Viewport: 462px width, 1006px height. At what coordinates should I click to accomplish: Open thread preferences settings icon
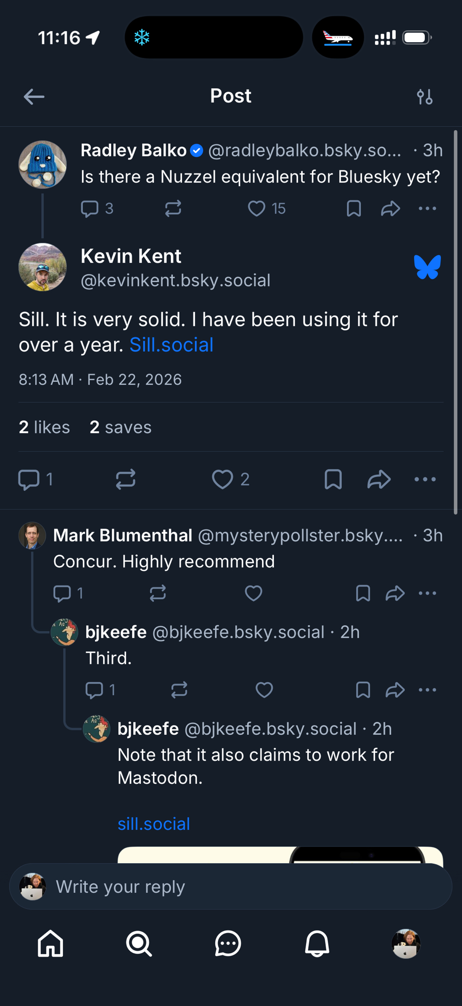[425, 97]
